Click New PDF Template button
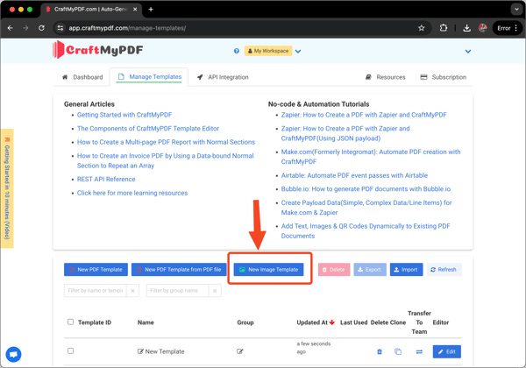The image size is (526, 368). coord(96,270)
